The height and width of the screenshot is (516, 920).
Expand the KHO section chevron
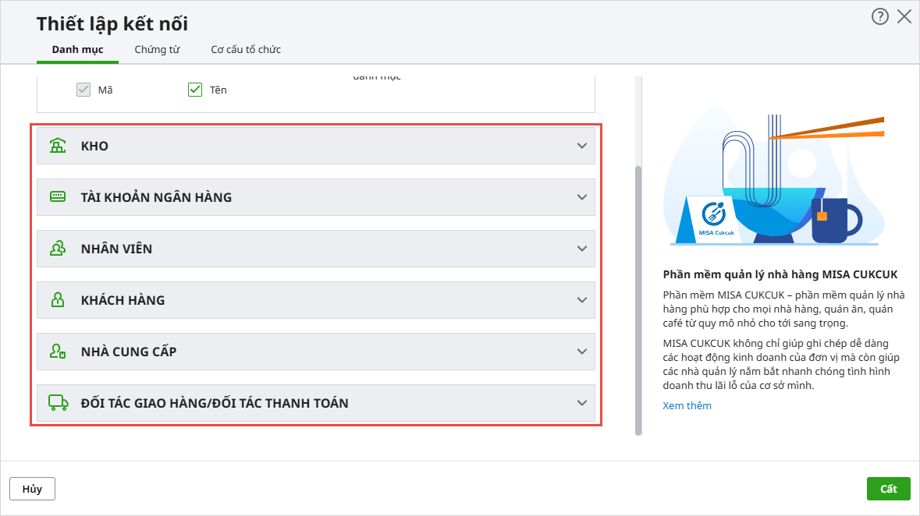(581, 146)
